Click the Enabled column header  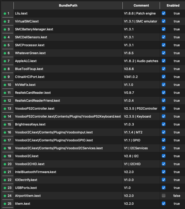[x=173, y=6]
